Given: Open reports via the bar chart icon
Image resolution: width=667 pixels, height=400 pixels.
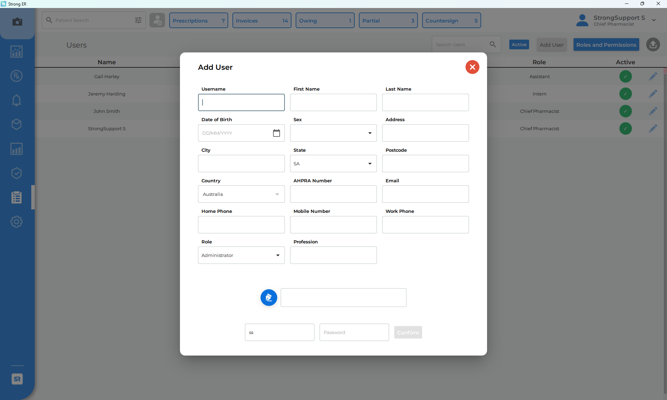Looking at the screenshot, I should click(x=16, y=149).
